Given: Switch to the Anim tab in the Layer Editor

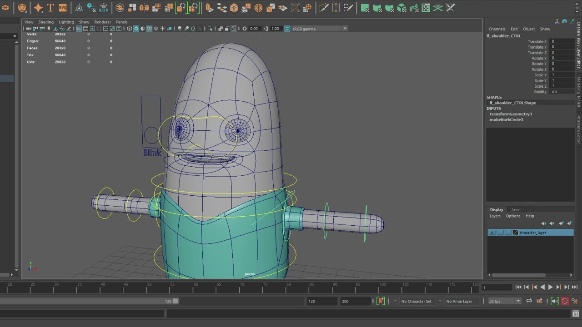Looking at the screenshot, I should tap(516, 209).
